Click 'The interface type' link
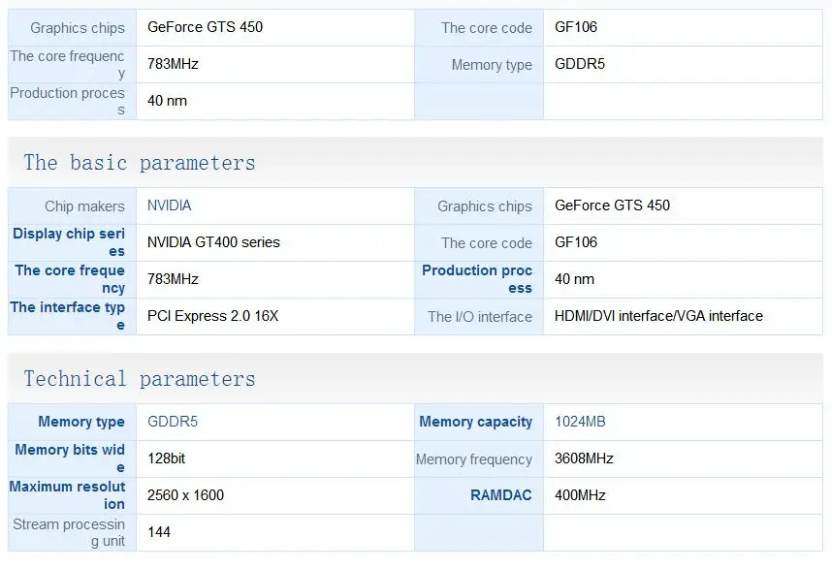 67,316
